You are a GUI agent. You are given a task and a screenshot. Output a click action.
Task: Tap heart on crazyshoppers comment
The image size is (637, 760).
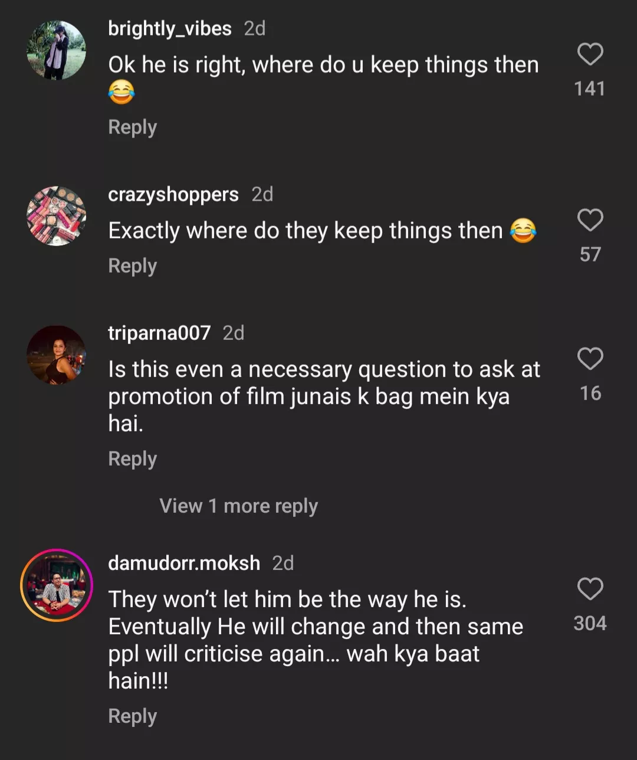(590, 220)
